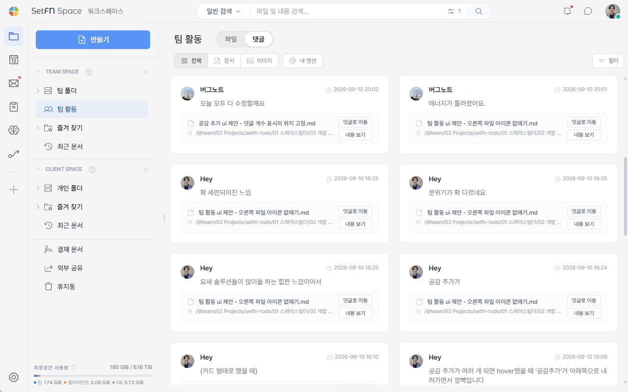This screenshot has height=392, width=628.
Task: Click 댓글로 이동 on '공감 추가가' card
Action: tap(584, 300)
